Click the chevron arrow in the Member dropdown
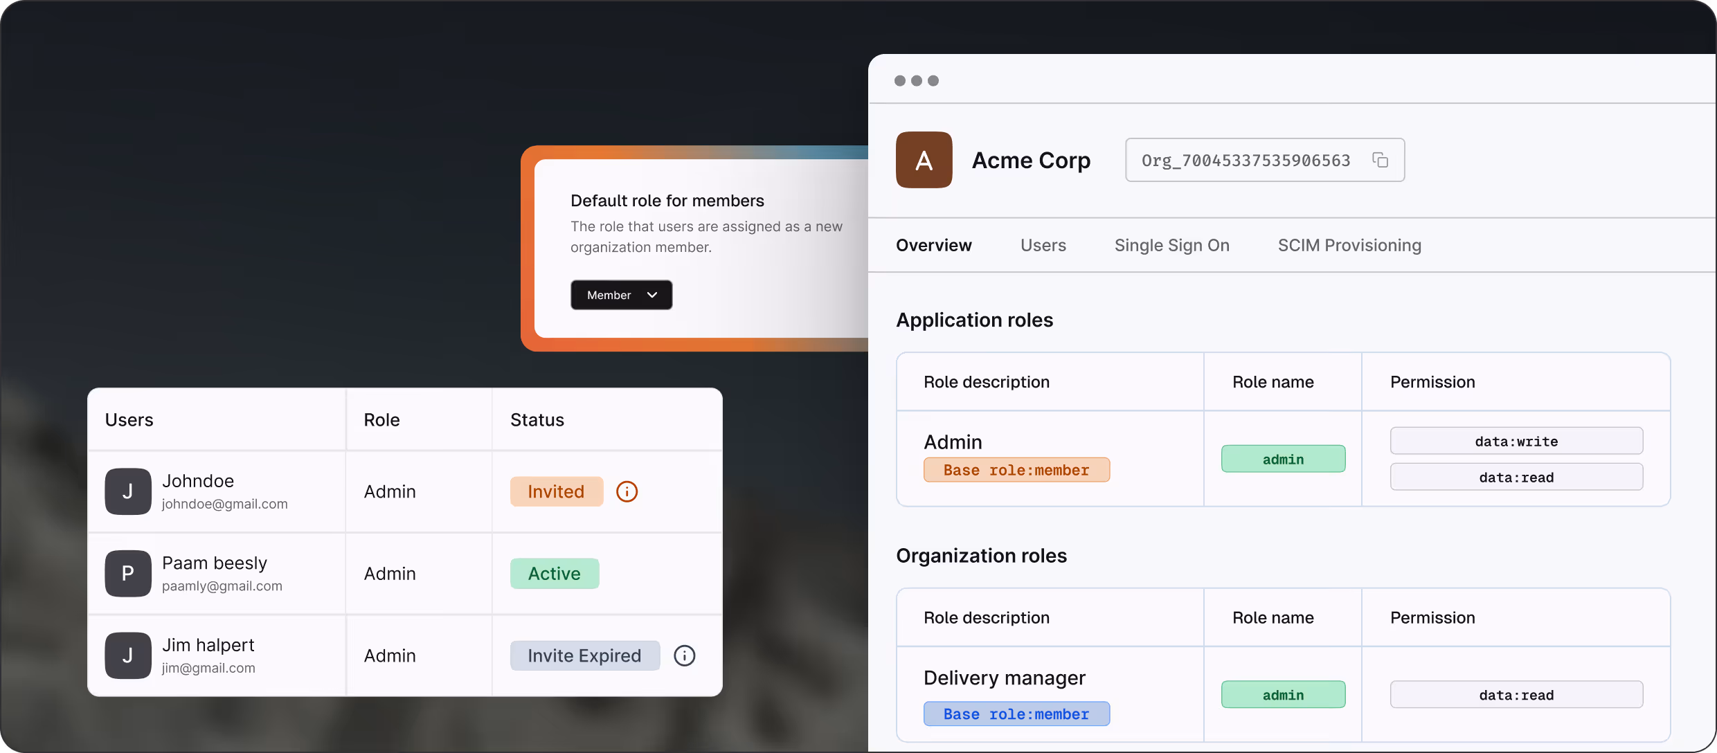The height and width of the screenshot is (753, 1717). (x=651, y=295)
